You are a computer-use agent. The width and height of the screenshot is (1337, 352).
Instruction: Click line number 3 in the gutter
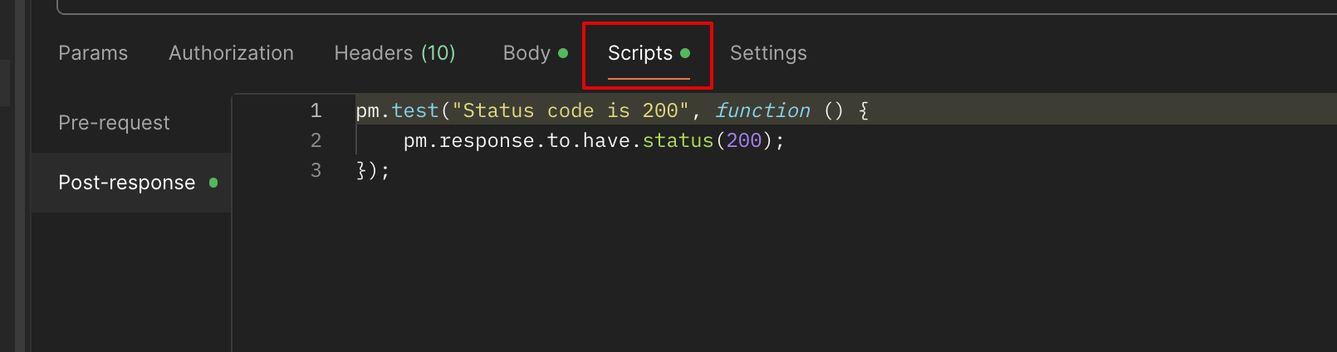[316, 170]
